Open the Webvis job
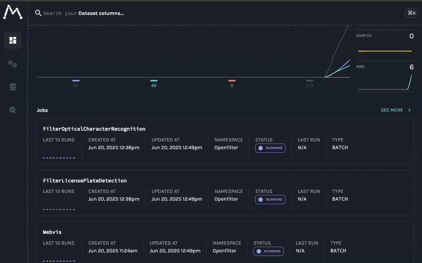Image resolution: width=422 pixels, height=263 pixels. [52, 232]
